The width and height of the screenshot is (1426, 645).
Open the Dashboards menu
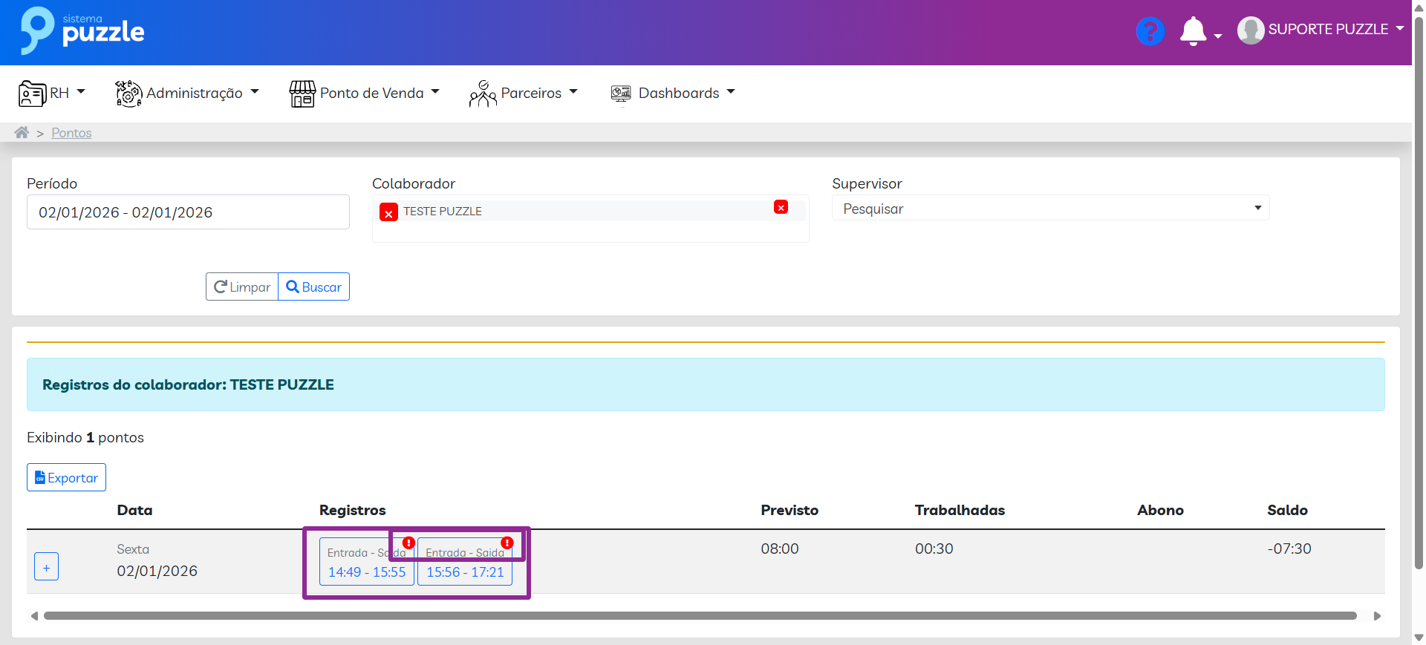point(672,94)
